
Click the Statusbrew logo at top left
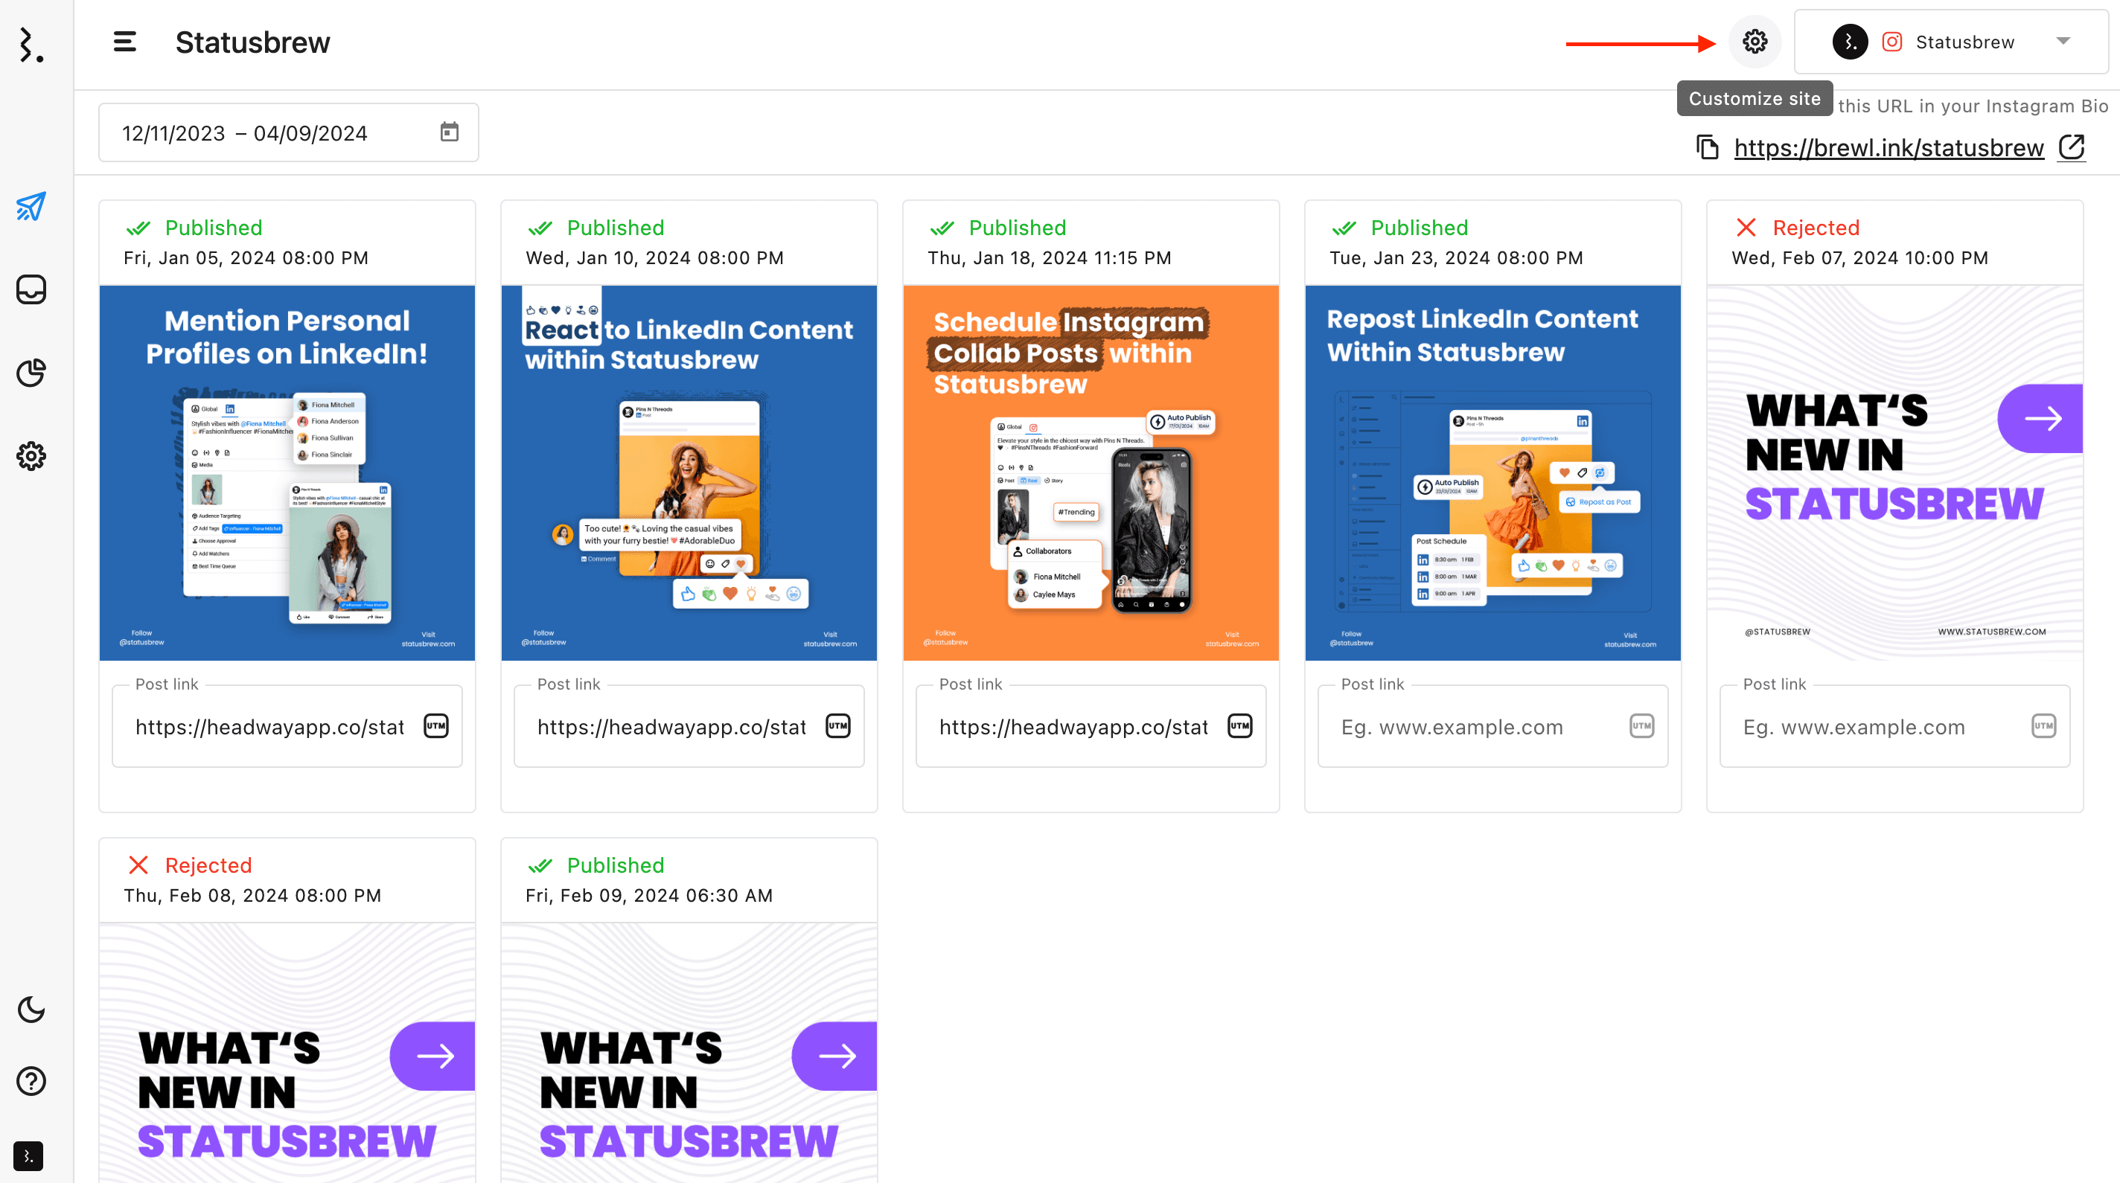[x=31, y=44]
